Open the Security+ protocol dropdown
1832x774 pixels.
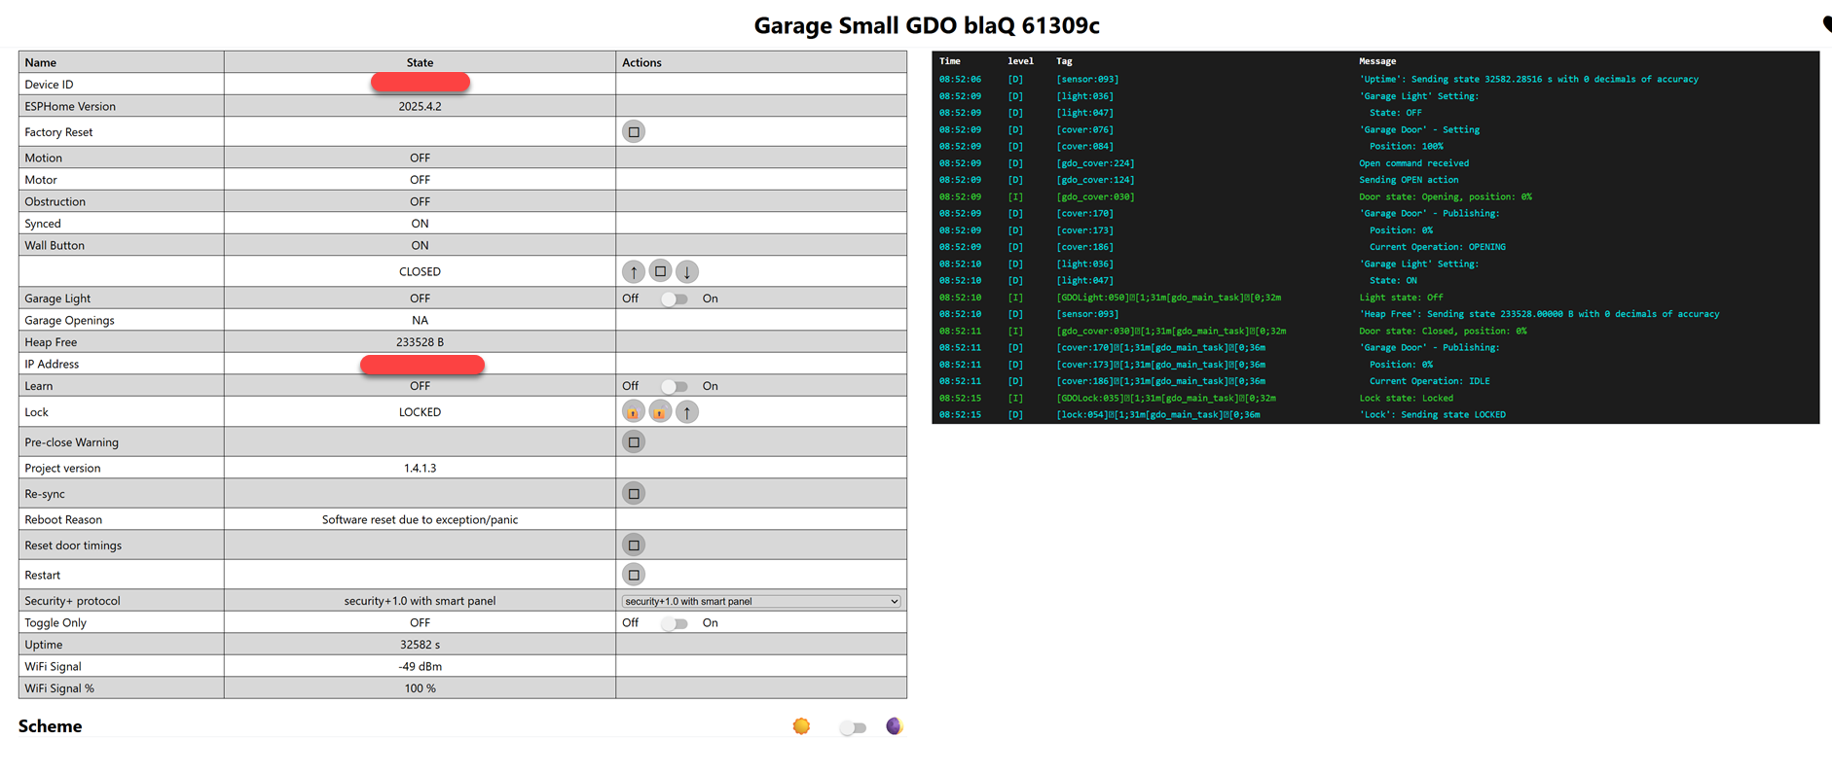761,601
